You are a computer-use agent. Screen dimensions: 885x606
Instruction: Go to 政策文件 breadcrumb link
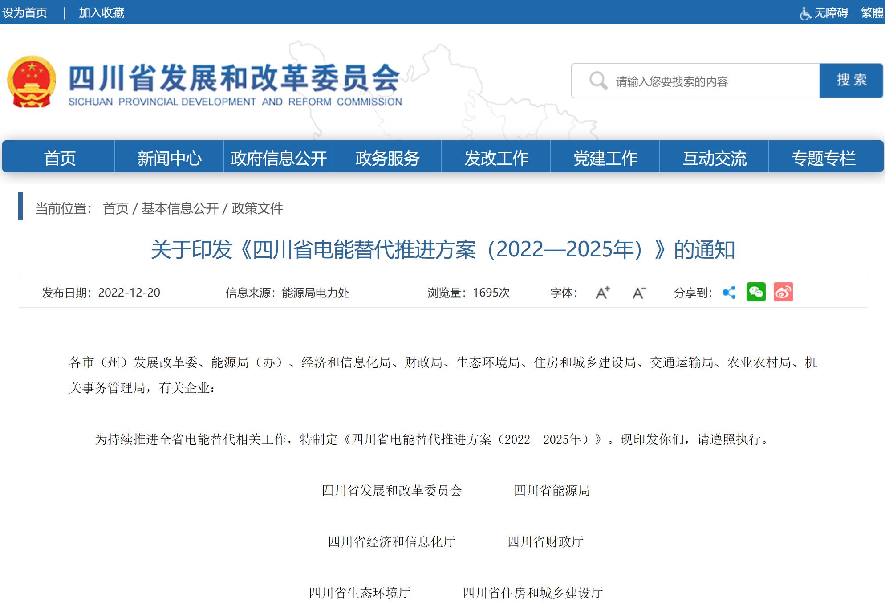pos(257,208)
